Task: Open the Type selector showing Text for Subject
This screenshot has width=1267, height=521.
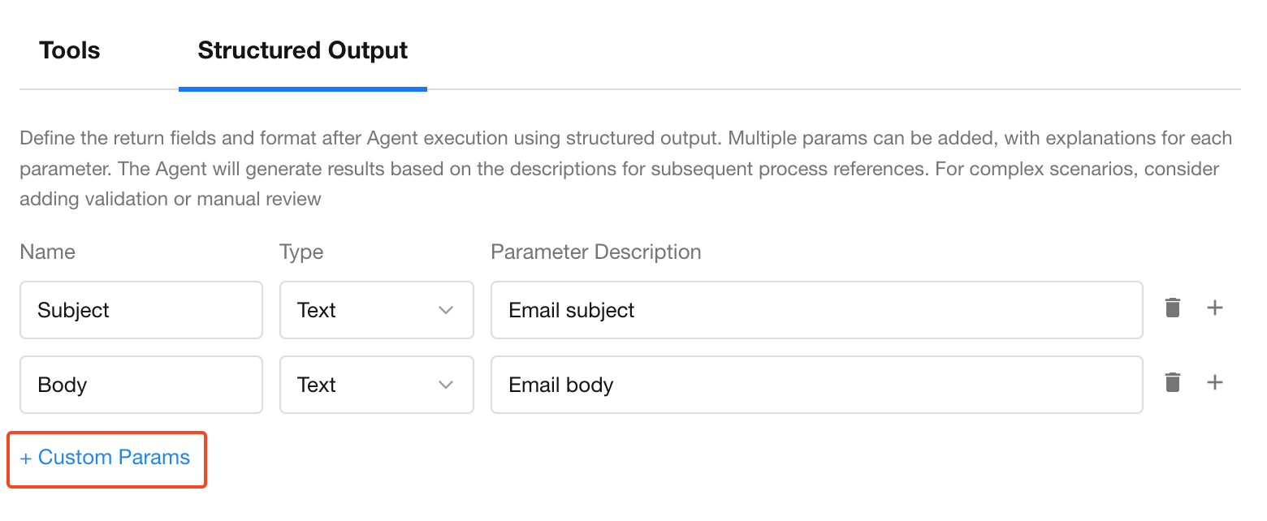Action: tap(376, 310)
